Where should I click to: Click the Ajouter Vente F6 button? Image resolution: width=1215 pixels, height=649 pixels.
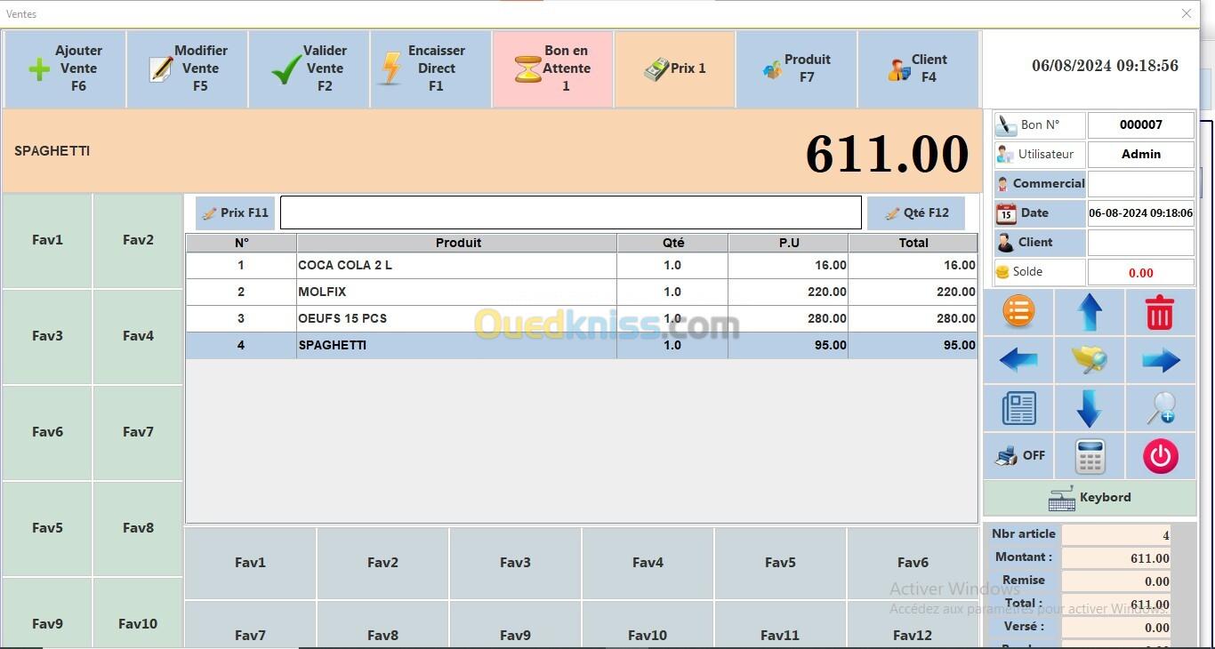tap(65, 69)
